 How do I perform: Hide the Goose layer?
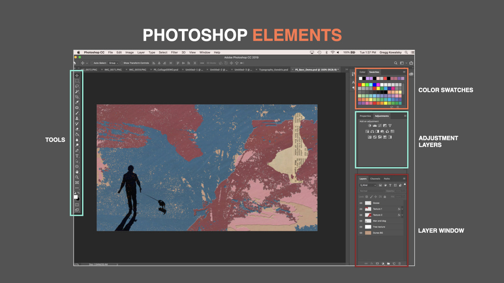coord(361,203)
